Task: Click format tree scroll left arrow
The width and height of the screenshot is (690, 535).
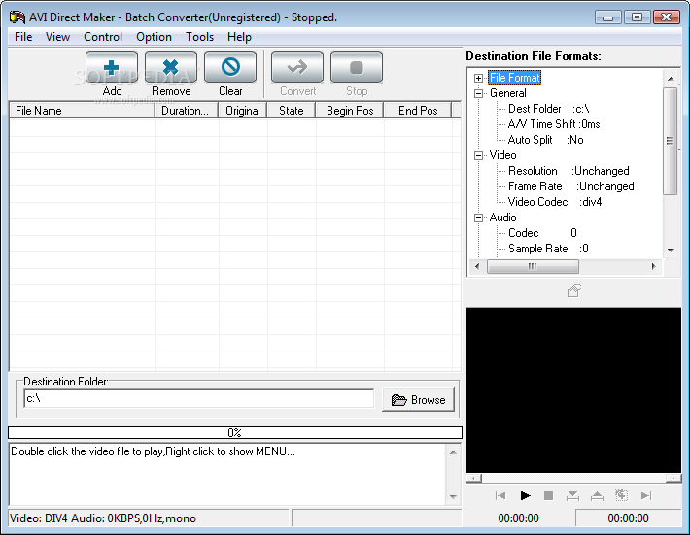Action: [x=477, y=266]
